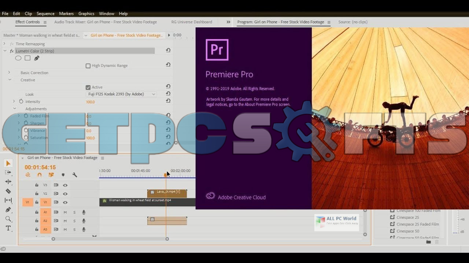Click timeline timecode 00:01:54:15
The image size is (469, 263).
click(40, 167)
